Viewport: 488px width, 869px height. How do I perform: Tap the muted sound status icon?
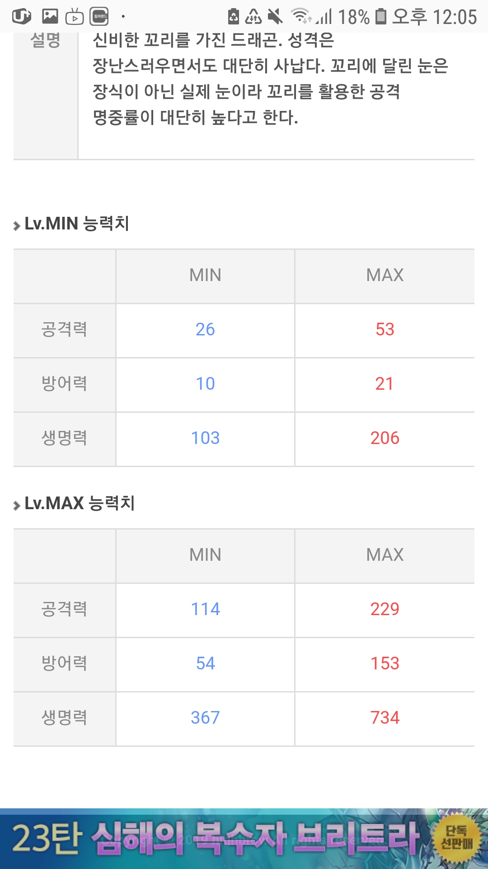click(x=275, y=16)
